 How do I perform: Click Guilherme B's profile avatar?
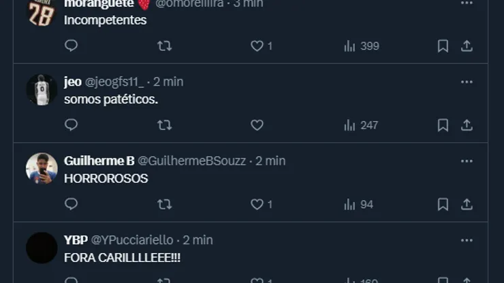(42, 168)
